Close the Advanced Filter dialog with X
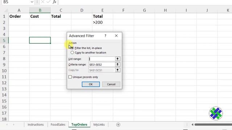 pyautogui.click(x=116, y=36)
